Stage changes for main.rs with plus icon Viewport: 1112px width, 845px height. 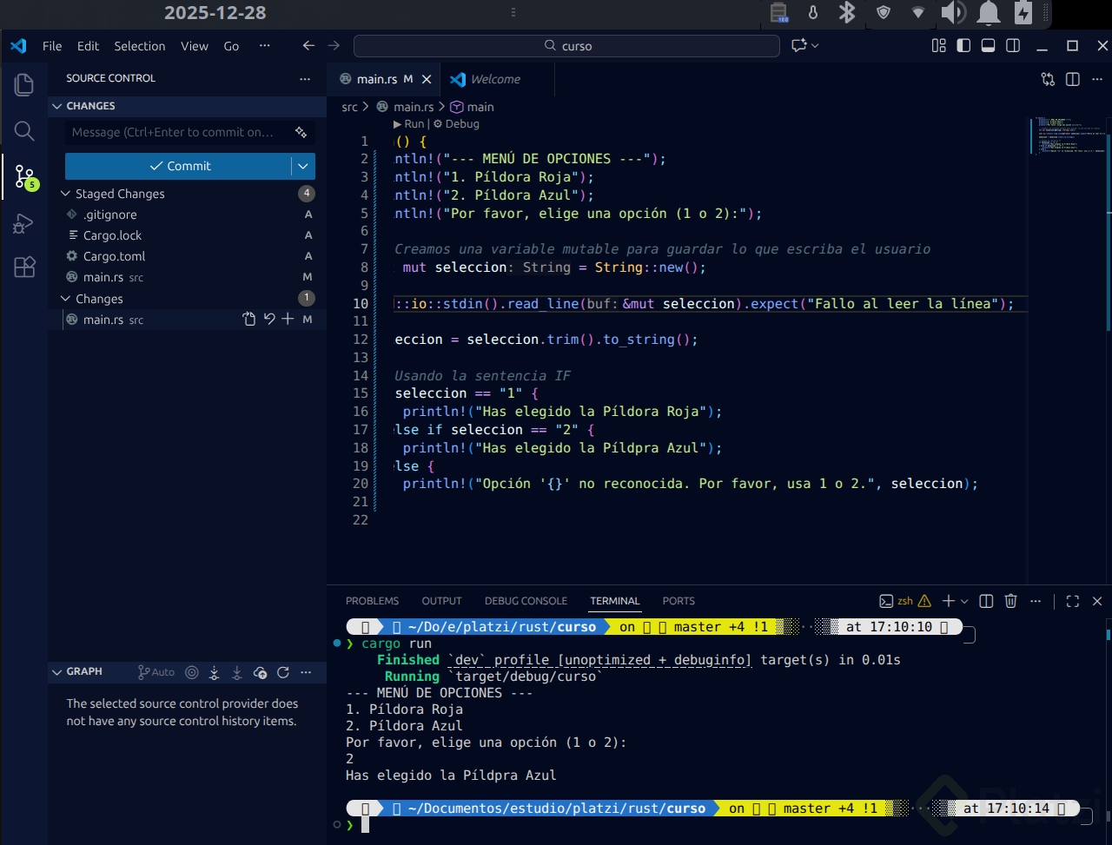click(x=288, y=320)
